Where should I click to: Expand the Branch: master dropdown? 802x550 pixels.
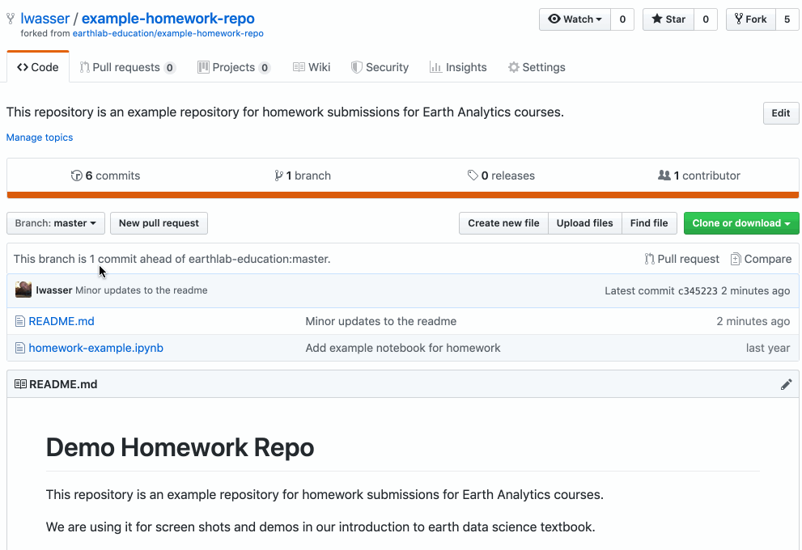(56, 223)
